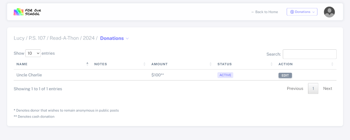Go Back to Home
350x140 pixels.
pyautogui.click(x=264, y=12)
